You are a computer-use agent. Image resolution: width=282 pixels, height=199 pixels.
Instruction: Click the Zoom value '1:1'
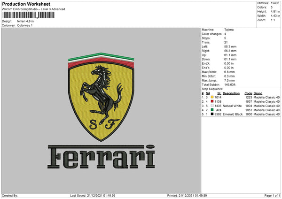pyautogui.click(x=273, y=20)
